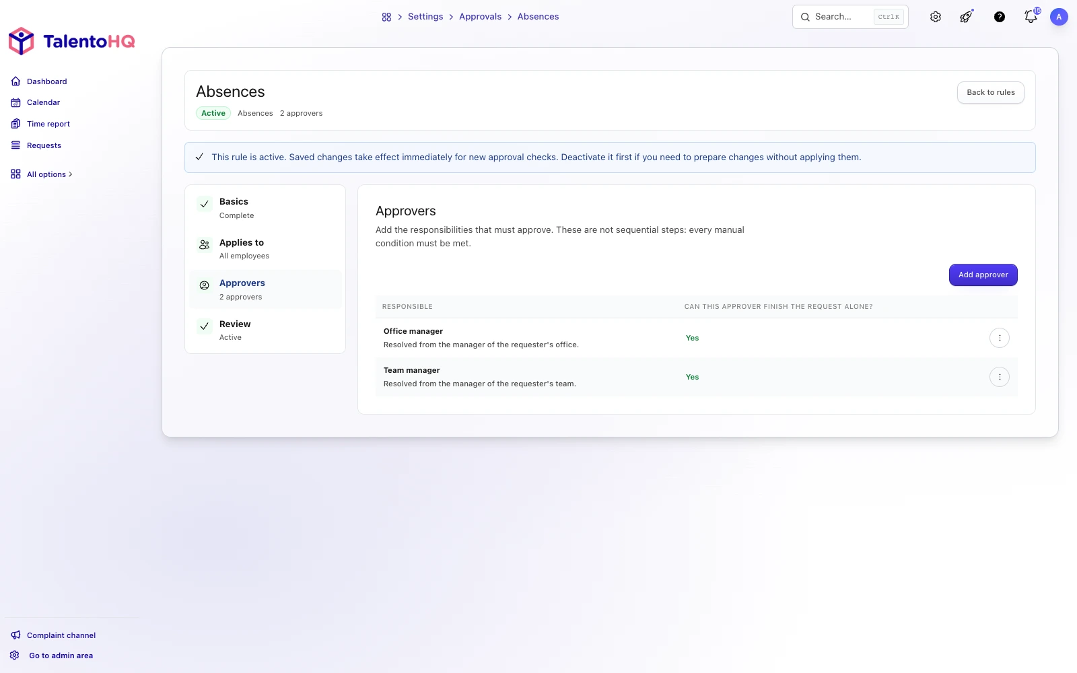
Task: Click Yes in Team manager row
Action: [x=692, y=377]
